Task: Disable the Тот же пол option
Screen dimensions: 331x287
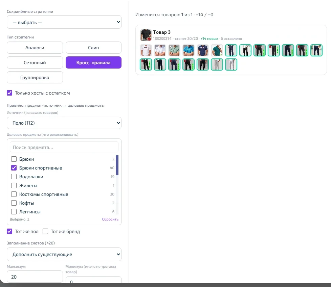Action: 9,231
